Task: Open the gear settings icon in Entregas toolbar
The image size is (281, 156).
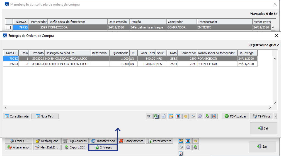Action: (x=200, y=116)
